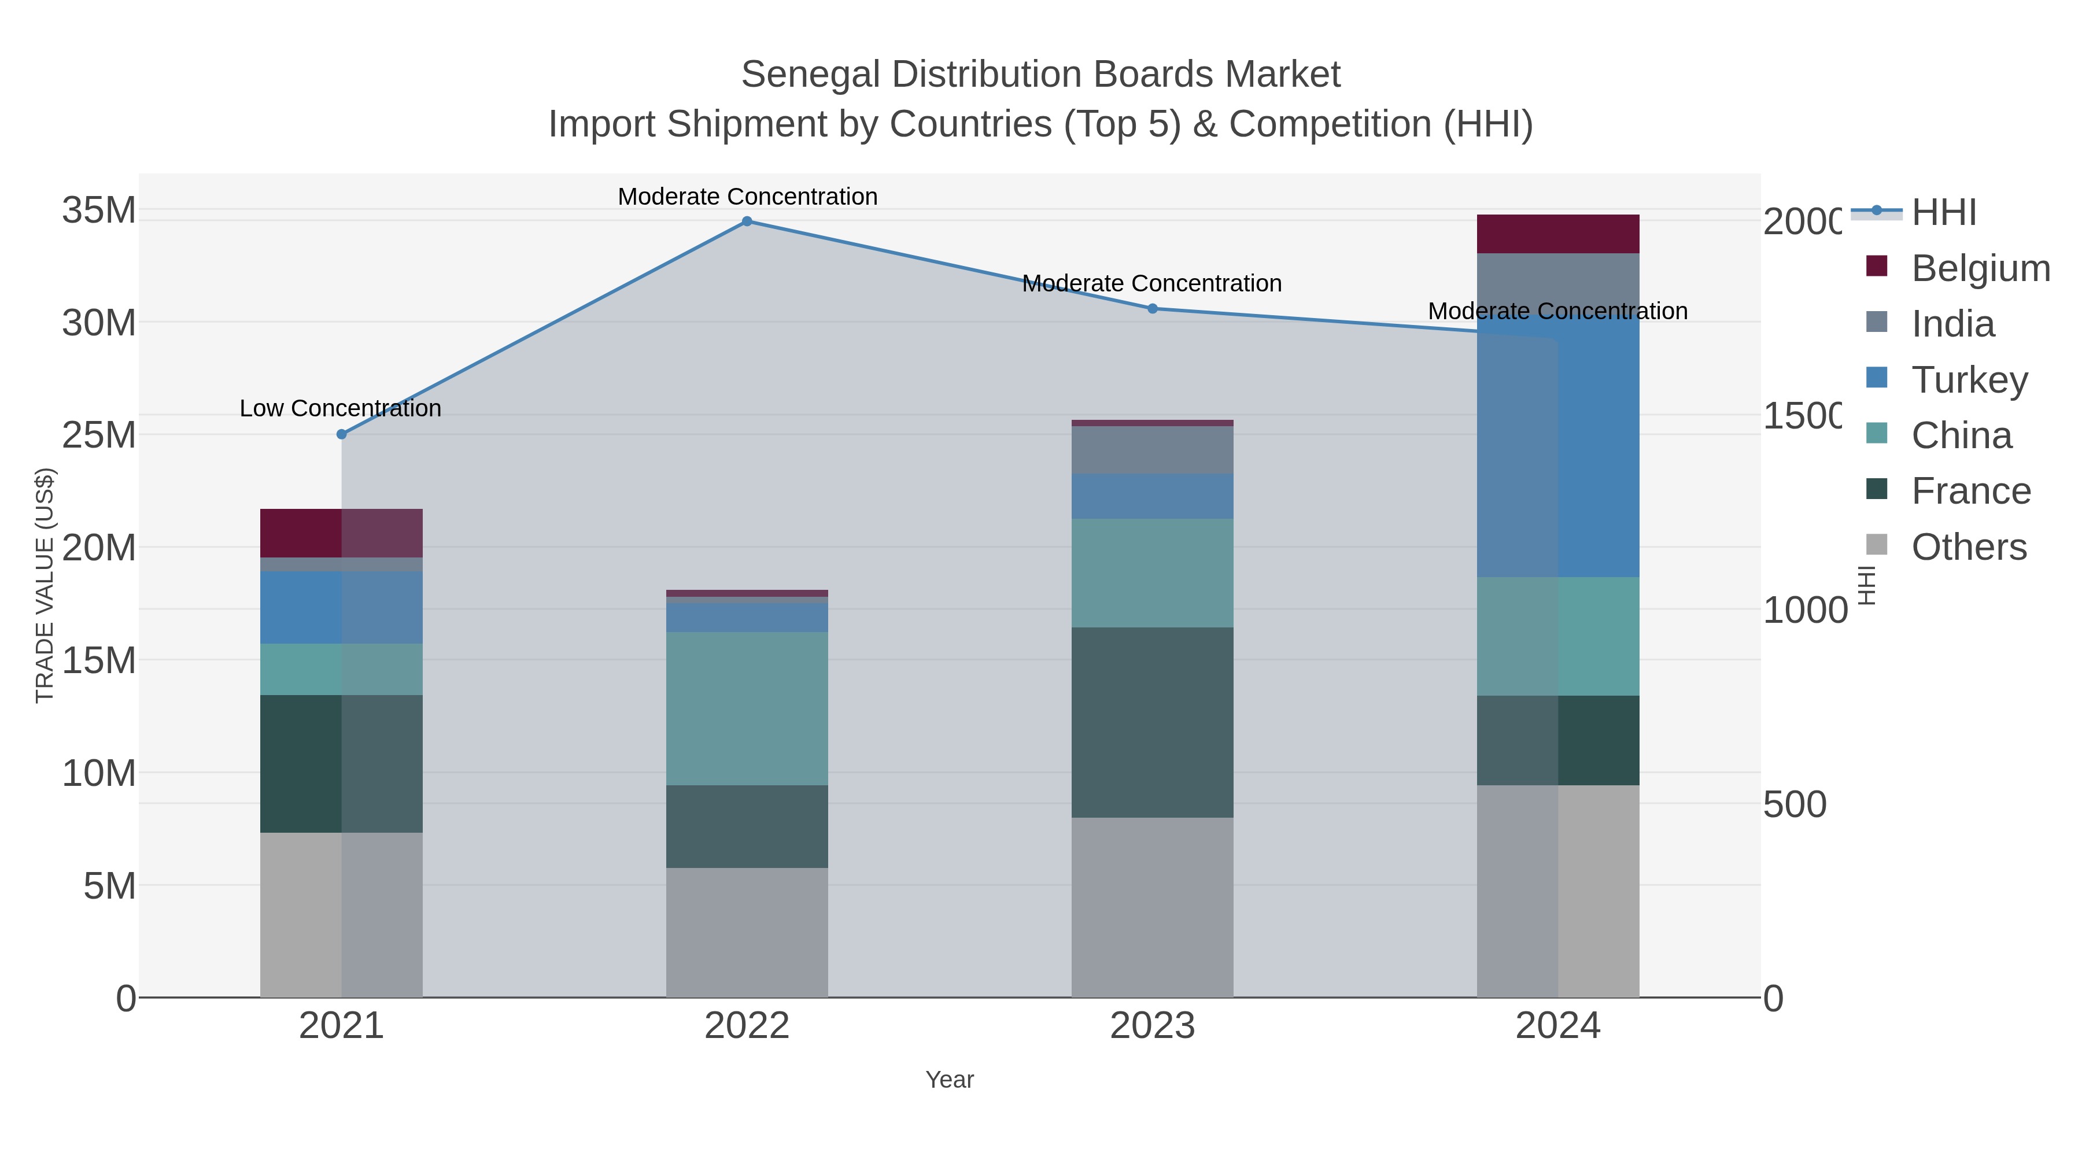Select the 2021 Others bar segment

(x=341, y=915)
